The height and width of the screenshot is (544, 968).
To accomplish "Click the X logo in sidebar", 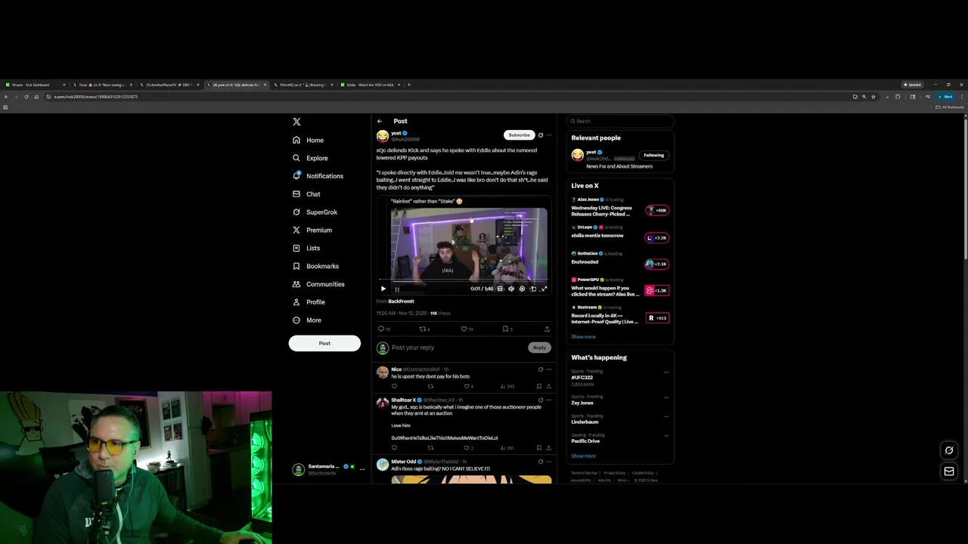I will click(x=296, y=122).
